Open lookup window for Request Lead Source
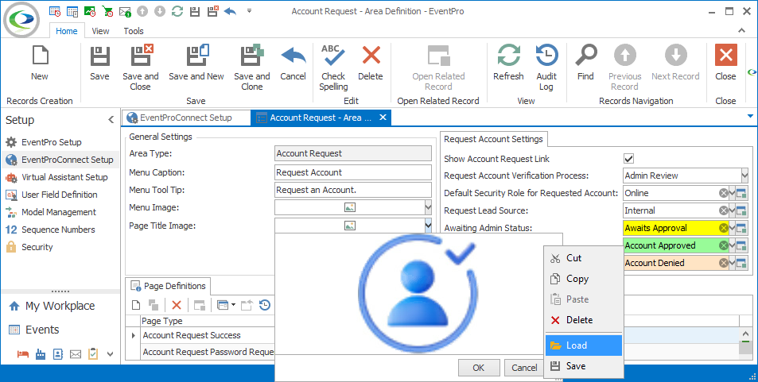 (742, 210)
